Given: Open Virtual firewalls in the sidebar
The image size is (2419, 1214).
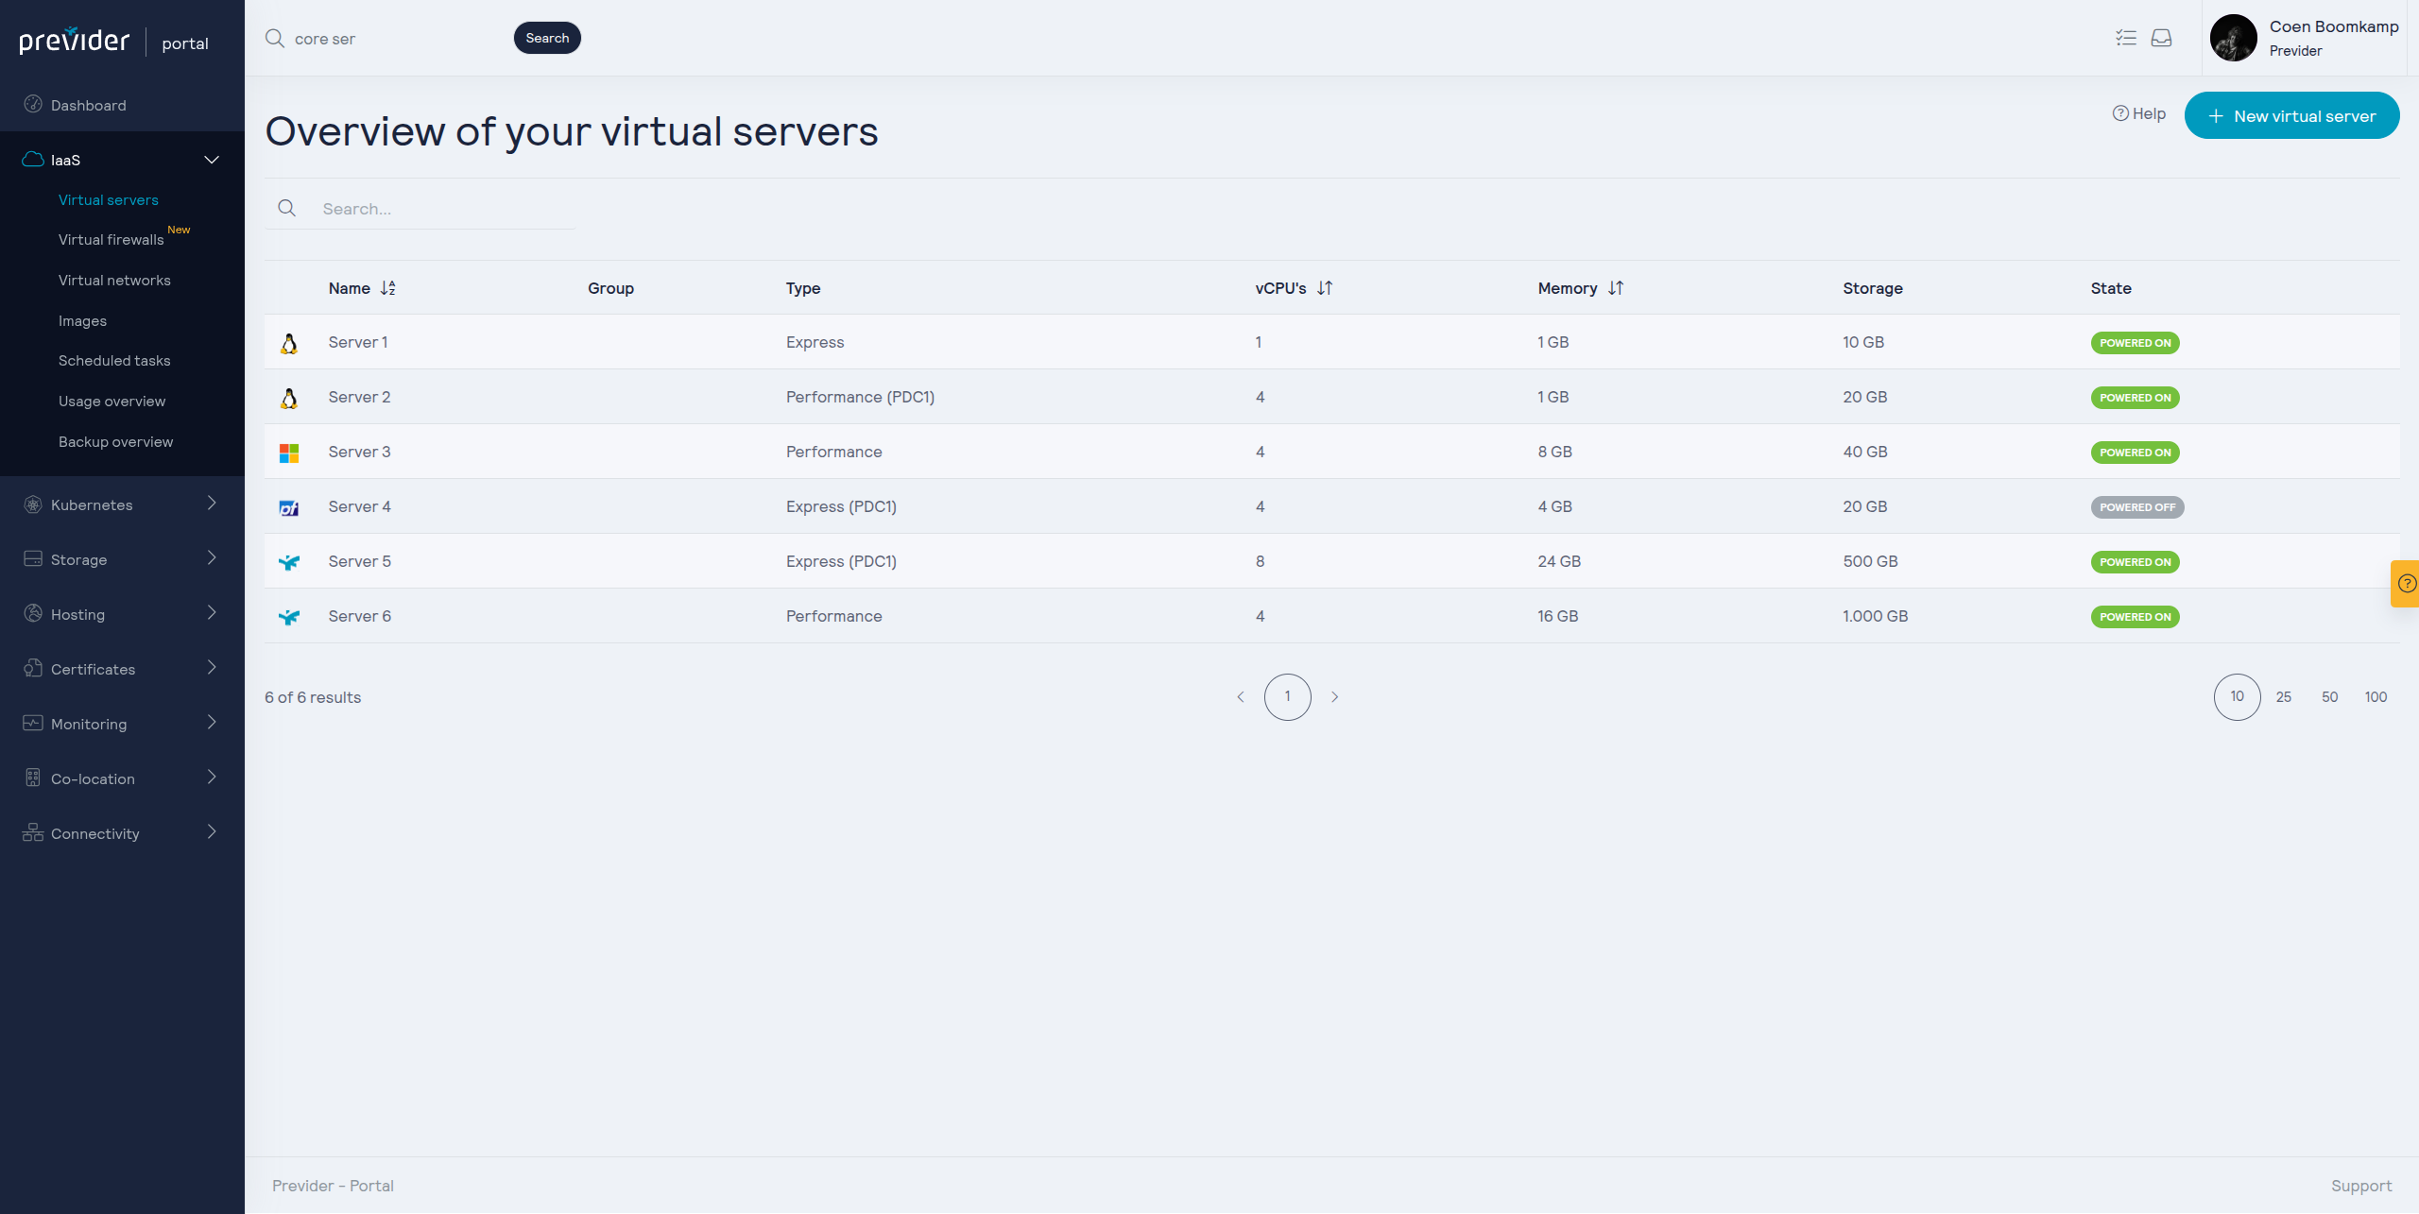Looking at the screenshot, I should pos(111,240).
